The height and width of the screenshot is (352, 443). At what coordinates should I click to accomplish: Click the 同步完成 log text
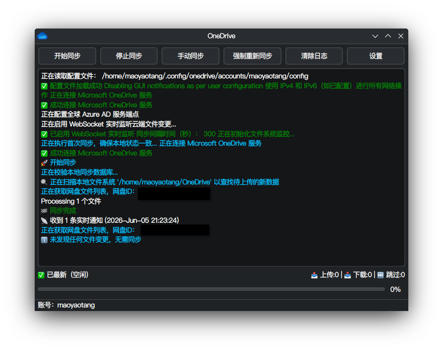(x=63, y=211)
